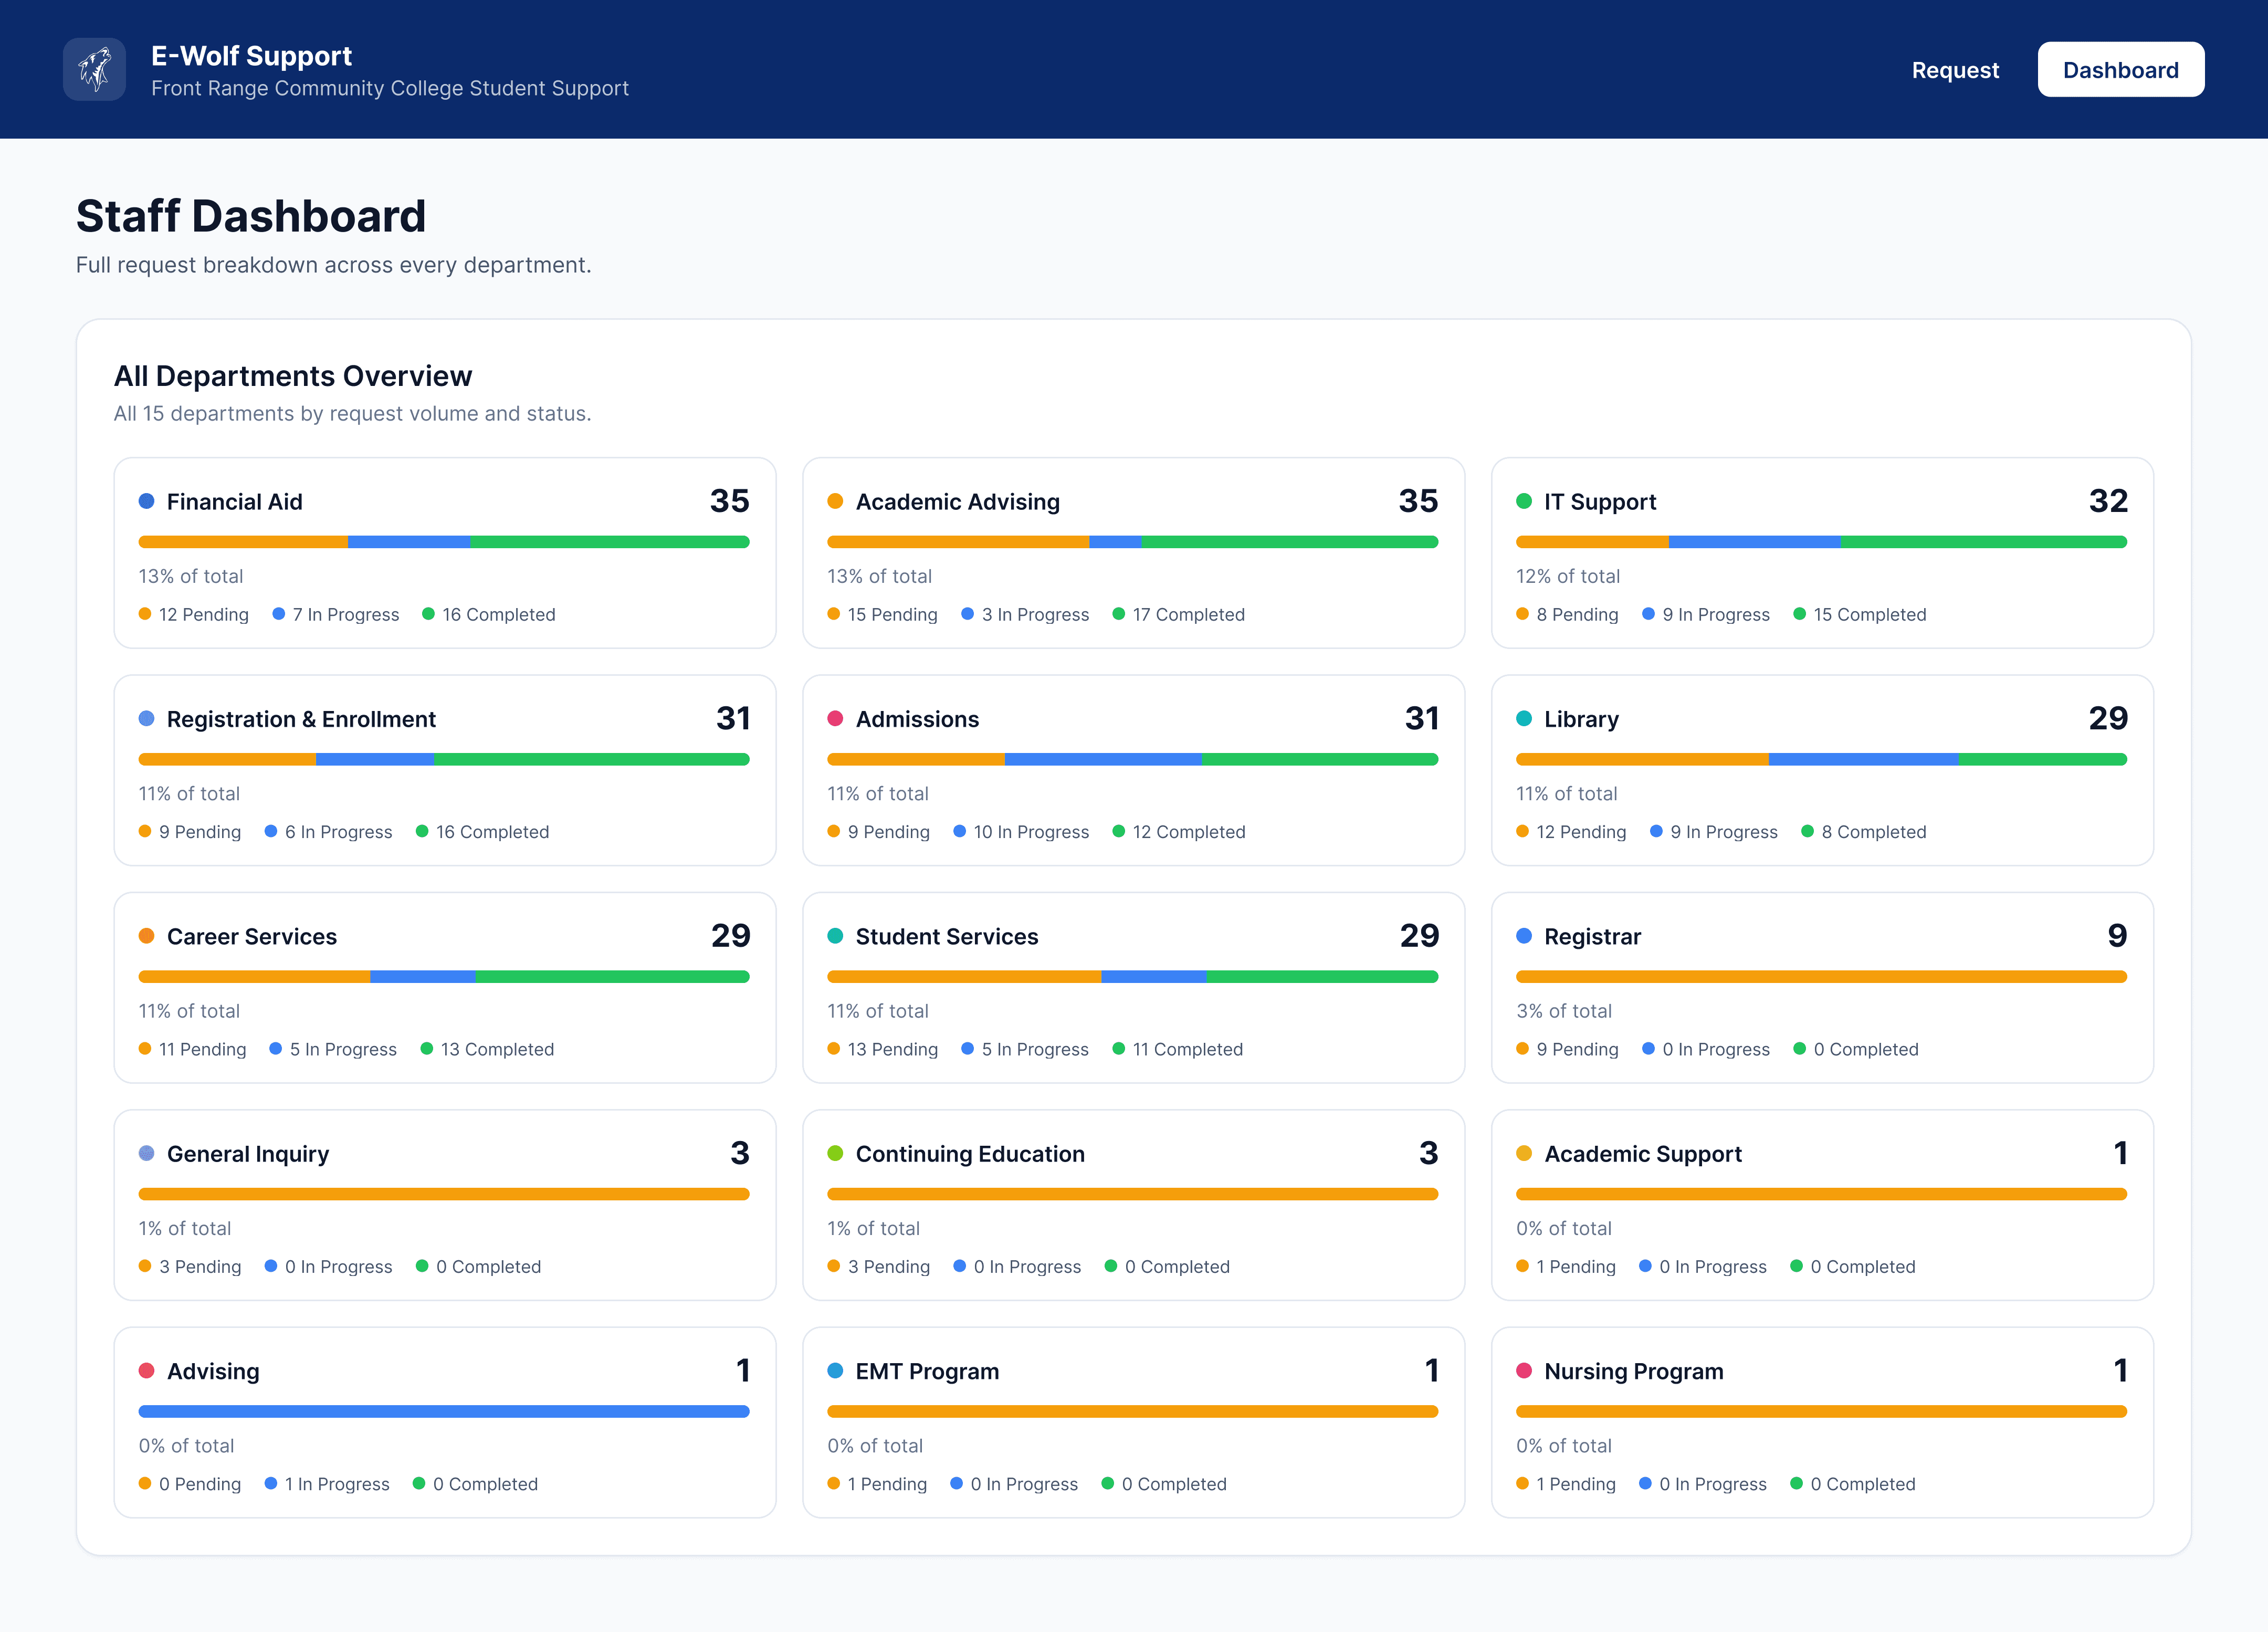
Task: Click the blue dot beside Financial Aid
Action: point(147,501)
